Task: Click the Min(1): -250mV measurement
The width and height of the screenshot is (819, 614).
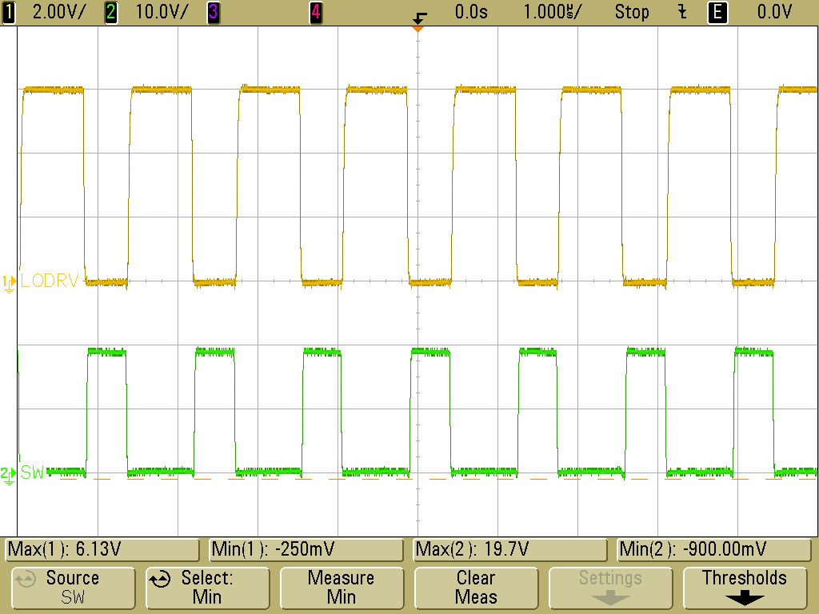Action: tap(306, 550)
